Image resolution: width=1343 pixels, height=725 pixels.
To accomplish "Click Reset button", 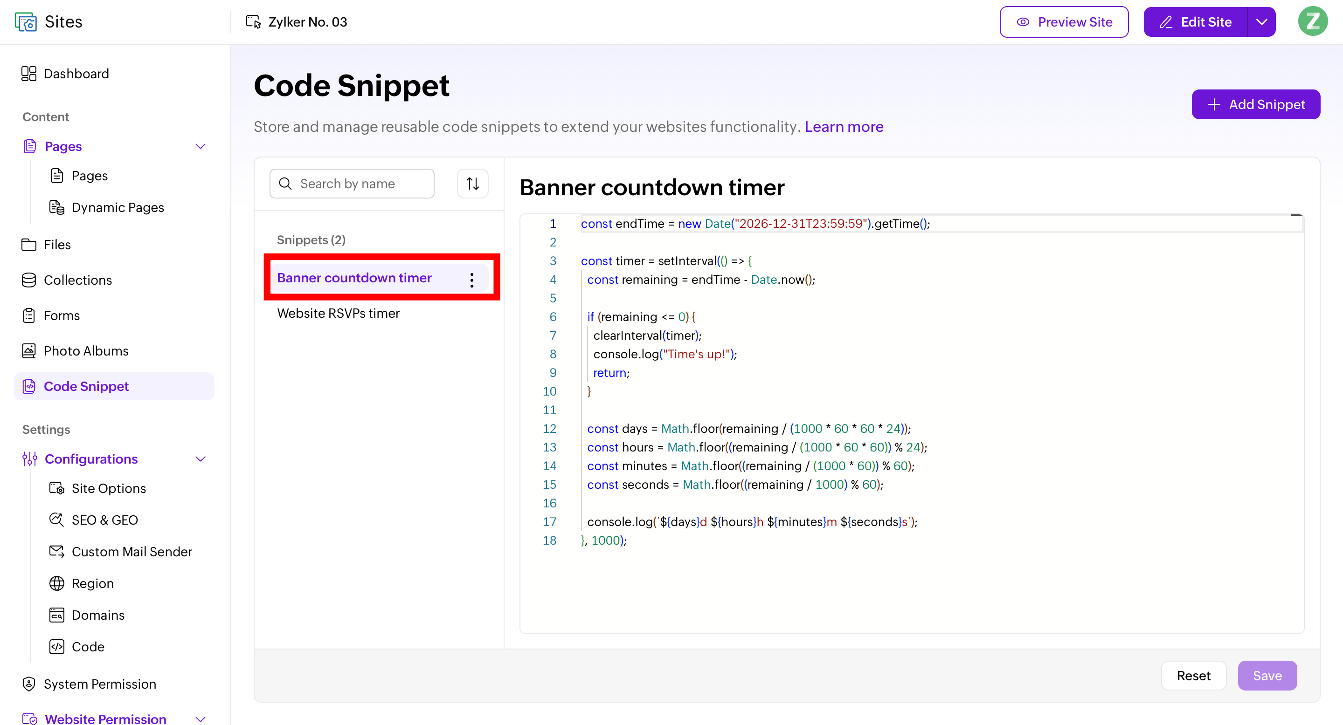I will point(1193,676).
